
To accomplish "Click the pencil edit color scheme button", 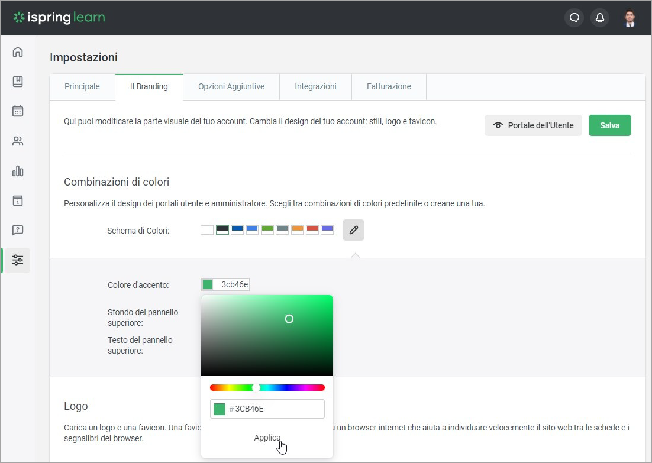I will 353,230.
